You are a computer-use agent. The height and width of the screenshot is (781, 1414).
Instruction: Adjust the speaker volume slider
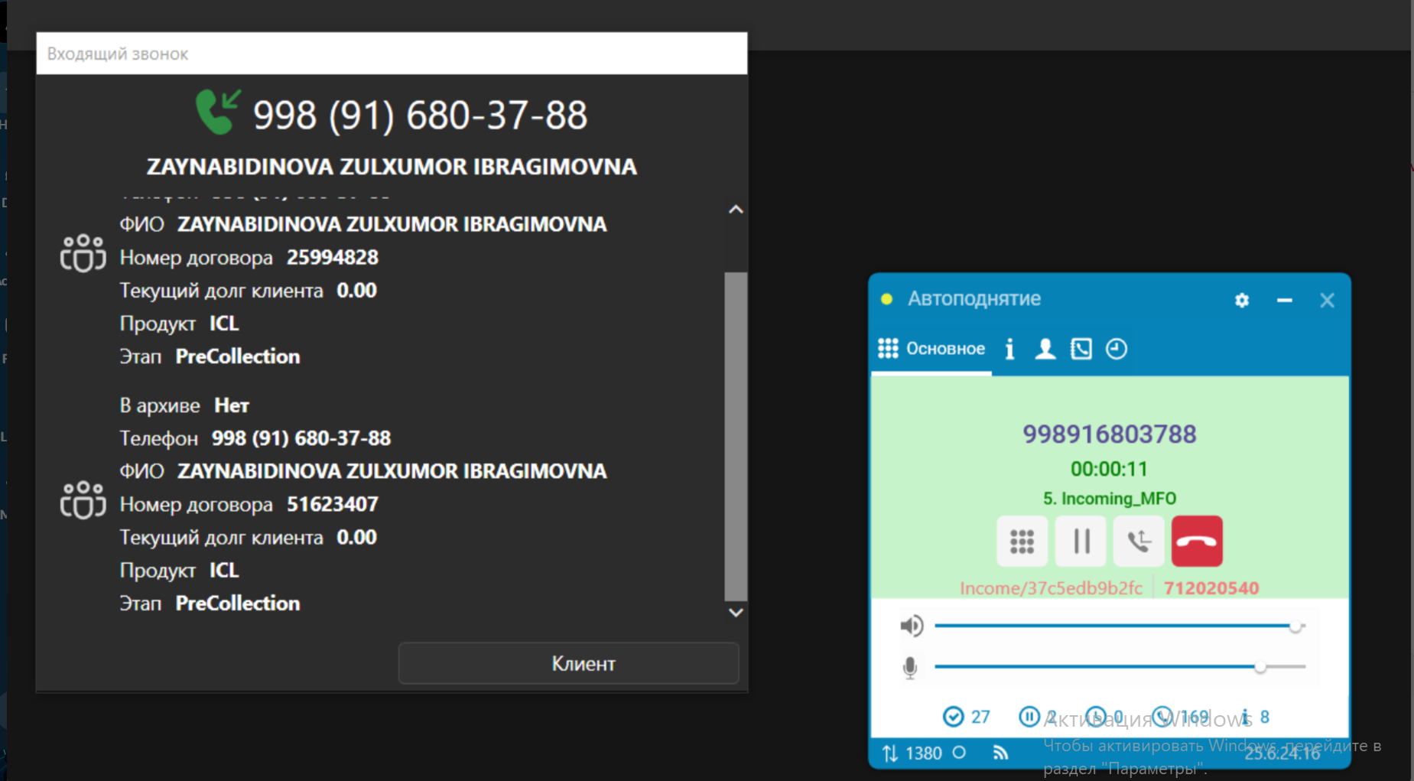(1119, 626)
